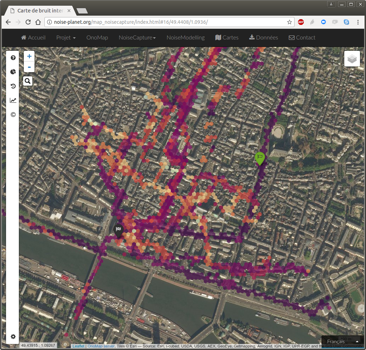366x350 pixels.
Task: Open the Contact menu item
Action: [x=302, y=38]
